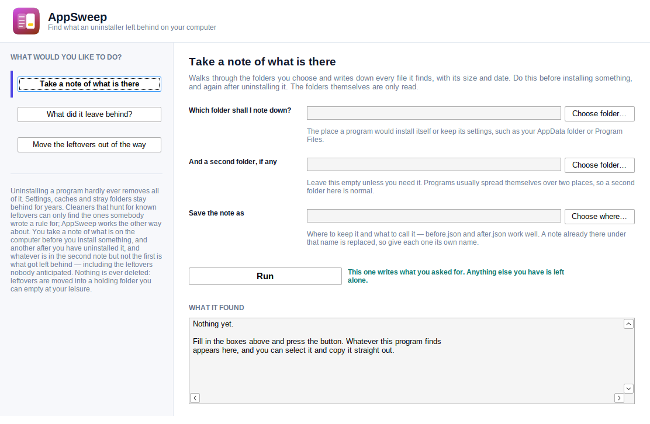The width and height of the screenshot is (650, 424).
Task: Click the 'AppSweep' title text
Action: [78, 17]
